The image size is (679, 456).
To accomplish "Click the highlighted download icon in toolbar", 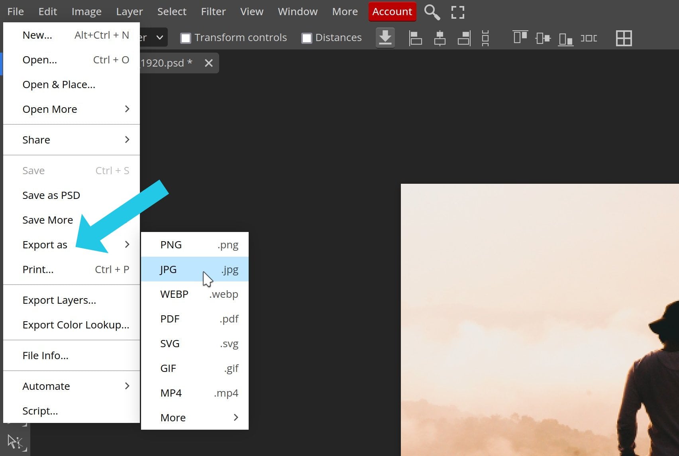I will click(x=385, y=38).
